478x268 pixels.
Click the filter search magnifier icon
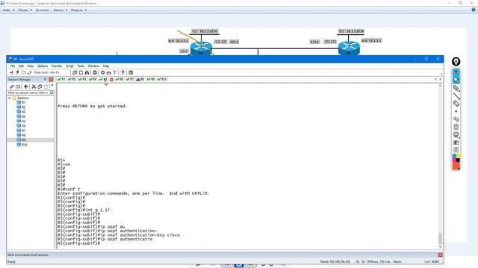[x=52, y=92]
